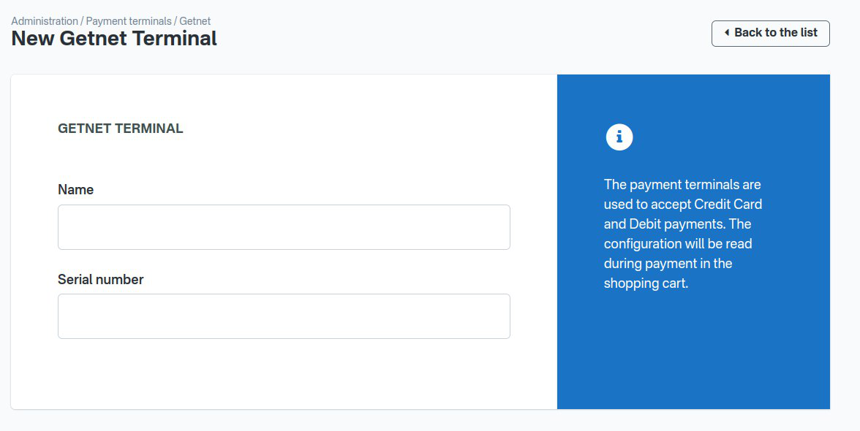Image resolution: width=860 pixels, height=431 pixels.
Task: Click the GETNET TERMINAL section heading
Action: click(x=121, y=129)
